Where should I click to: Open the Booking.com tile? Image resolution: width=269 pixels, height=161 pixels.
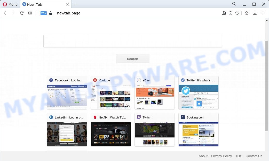click(x=199, y=130)
